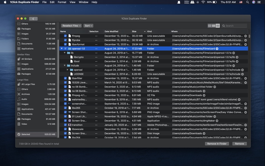This screenshot has width=265, height=166.
Task: Select the Screen Shot... PNG image row
Action: click(154, 112)
